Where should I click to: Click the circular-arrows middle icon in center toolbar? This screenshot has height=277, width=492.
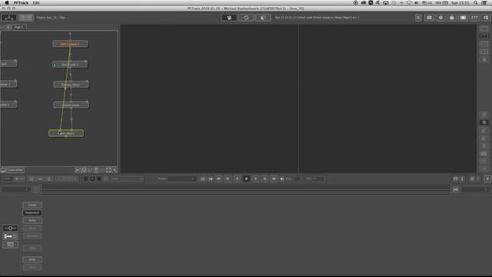pyautogui.click(x=246, y=18)
